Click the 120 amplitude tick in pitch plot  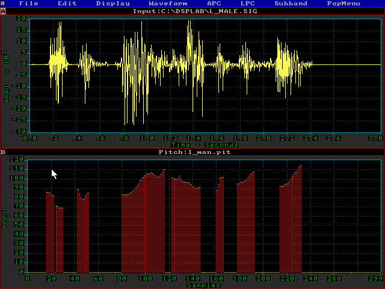pyautogui.click(x=17, y=160)
